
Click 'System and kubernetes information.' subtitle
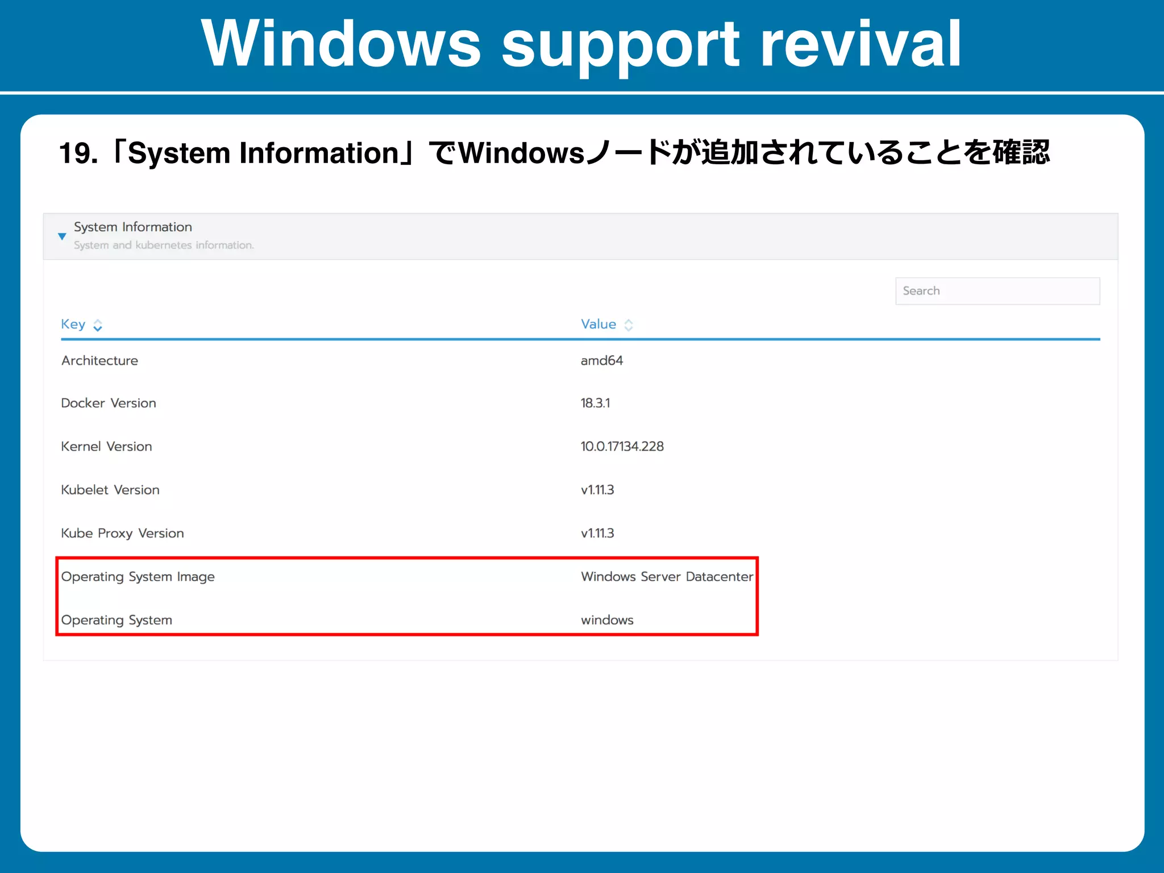click(x=164, y=245)
